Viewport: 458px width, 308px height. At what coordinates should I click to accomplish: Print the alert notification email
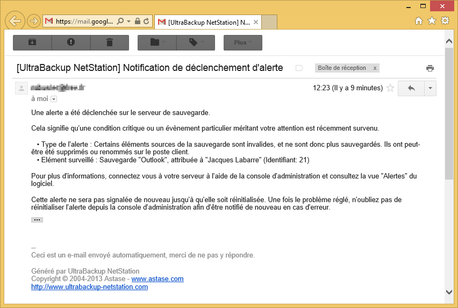(430, 68)
